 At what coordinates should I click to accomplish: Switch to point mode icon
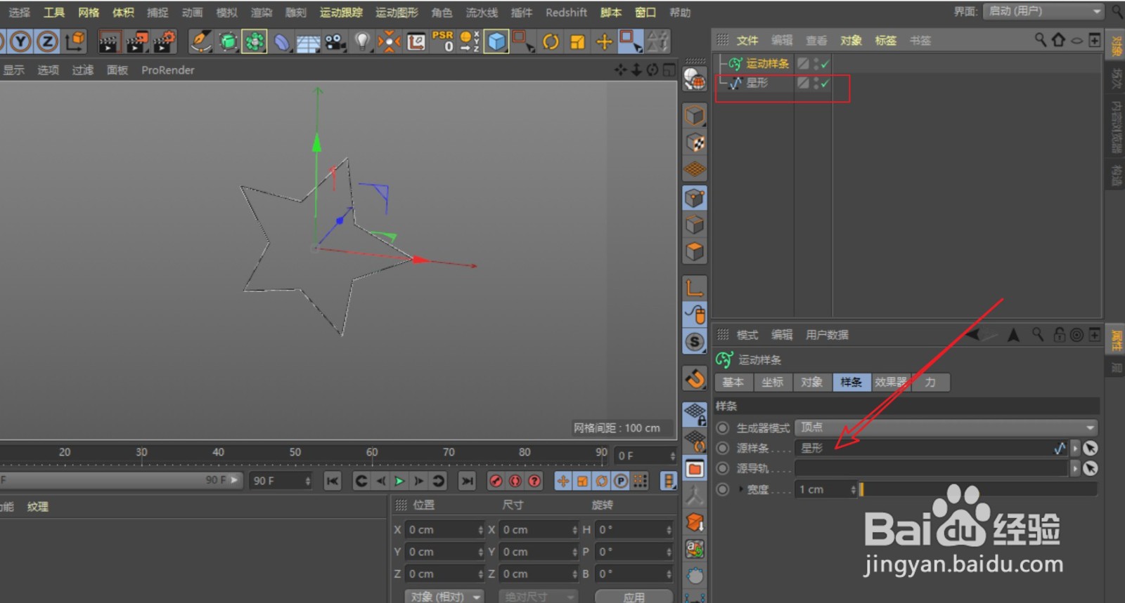(695, 199)
